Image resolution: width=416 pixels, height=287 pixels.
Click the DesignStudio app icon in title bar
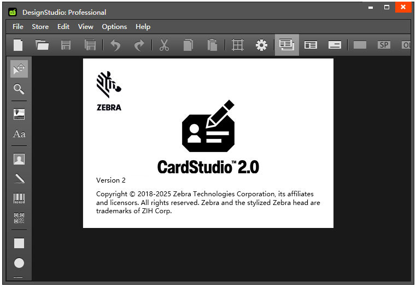pyautogui.click(x=13, y=12)
